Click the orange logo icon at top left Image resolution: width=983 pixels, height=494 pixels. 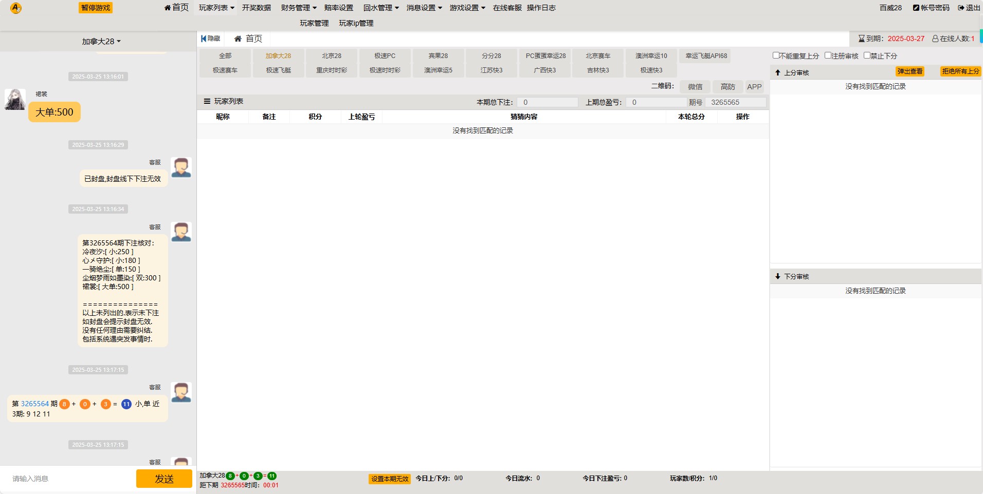[16, 8]
